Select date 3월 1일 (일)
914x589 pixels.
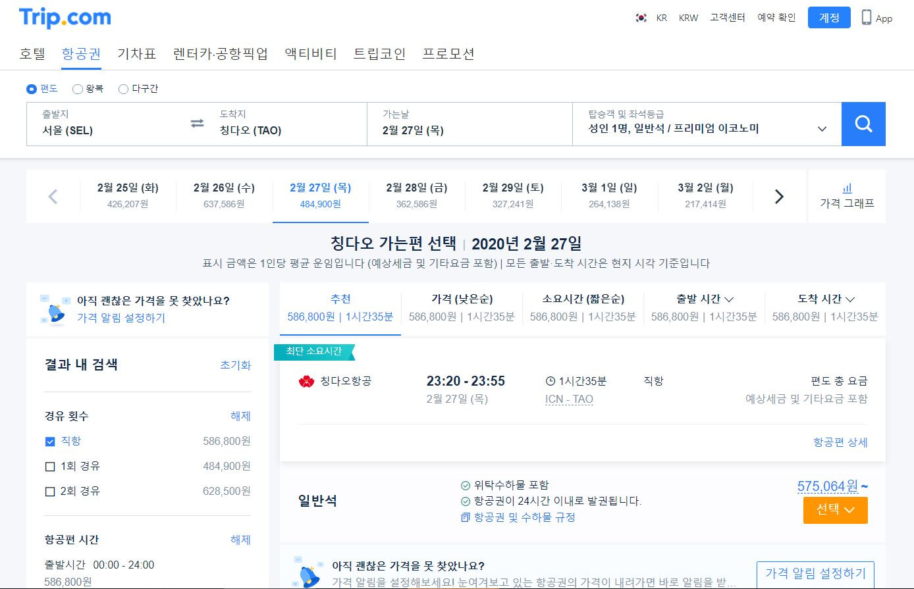(x=609, y=195)
